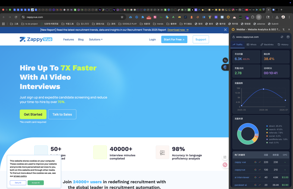Open the '学习做站' bookmark folder
Screen dimensions: 293x189
[x=186, y=24]
